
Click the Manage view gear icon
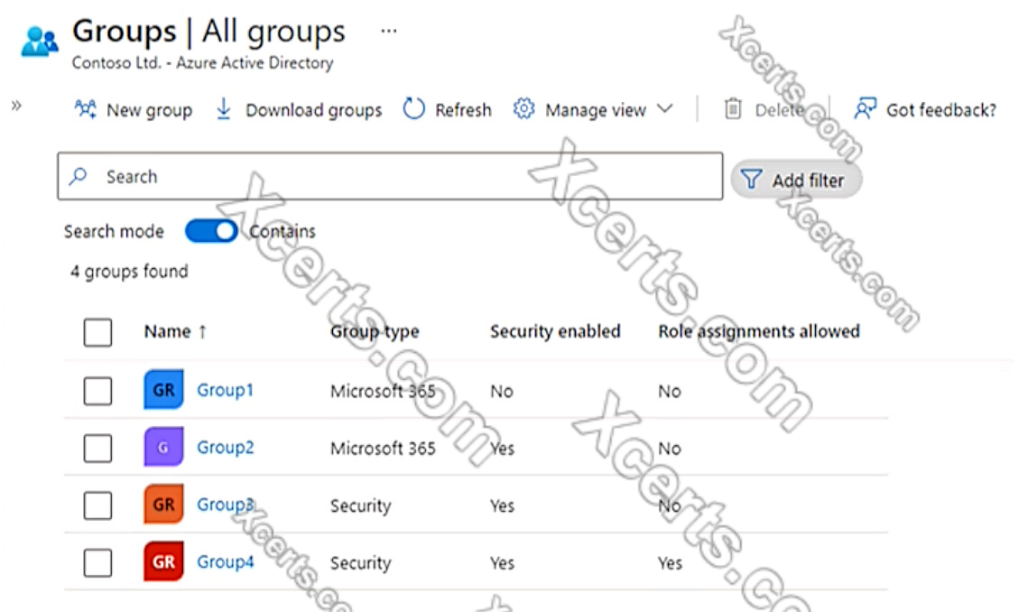pyautogui.click(x=524, y=109)
